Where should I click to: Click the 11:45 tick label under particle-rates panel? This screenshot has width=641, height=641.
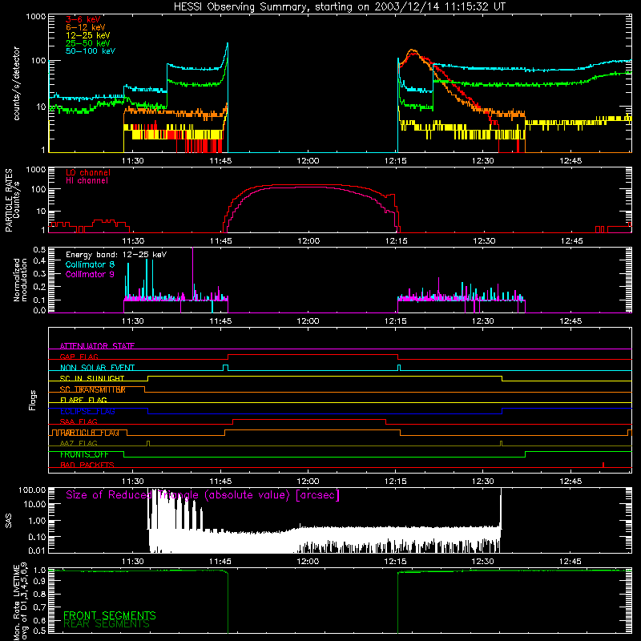(221, 241)
